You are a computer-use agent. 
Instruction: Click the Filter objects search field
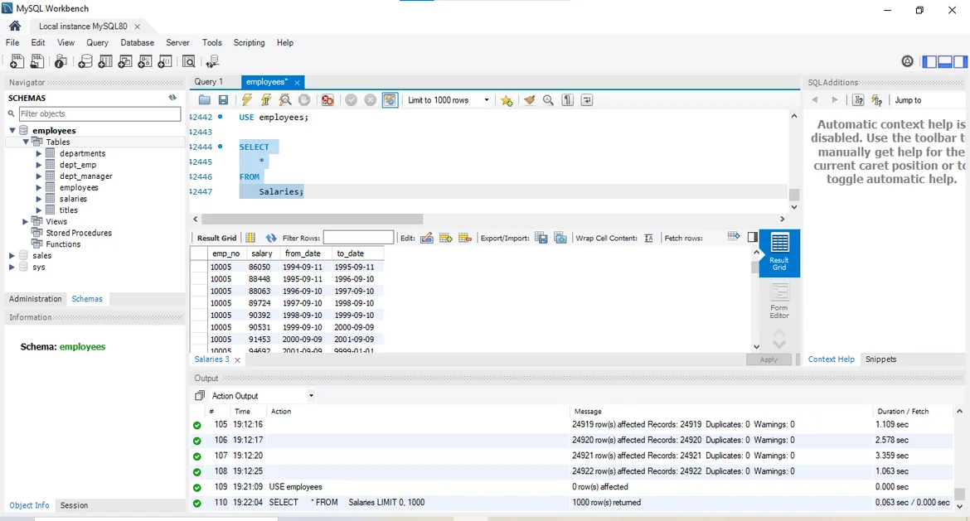pos(99,113)
